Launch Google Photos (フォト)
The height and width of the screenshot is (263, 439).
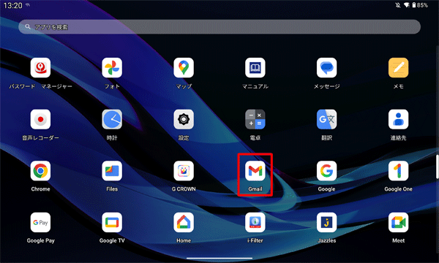pos(112,68)
